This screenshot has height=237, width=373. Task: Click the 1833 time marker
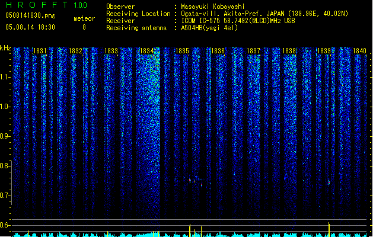click(111, 51)
